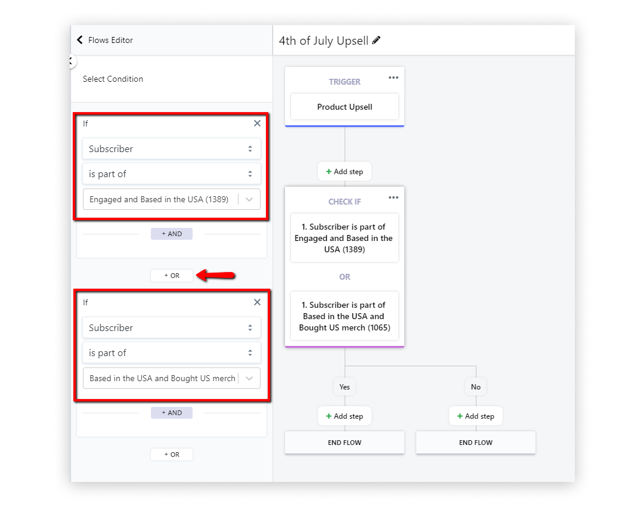Expand the Based in USA and Bought US merch selector
The height and width of the screenshot is (507, 644).
point(249,379)
